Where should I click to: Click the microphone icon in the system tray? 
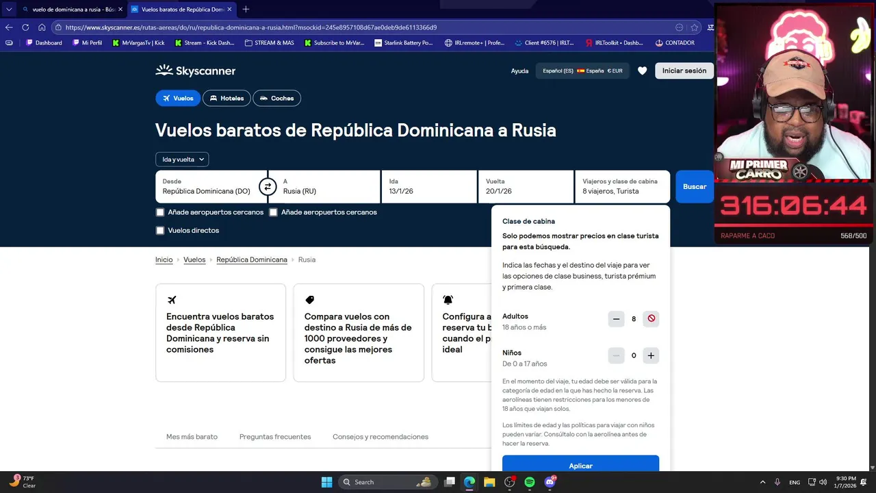click(777, 482)
